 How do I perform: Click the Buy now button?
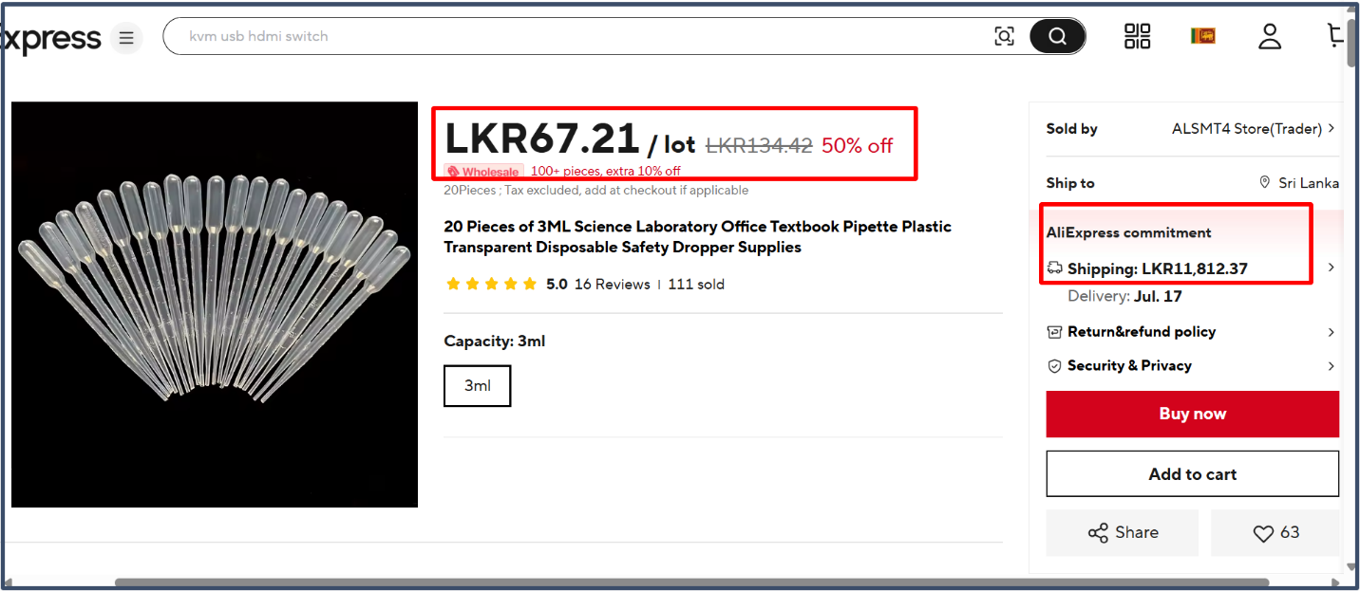tap(1193, 414)
